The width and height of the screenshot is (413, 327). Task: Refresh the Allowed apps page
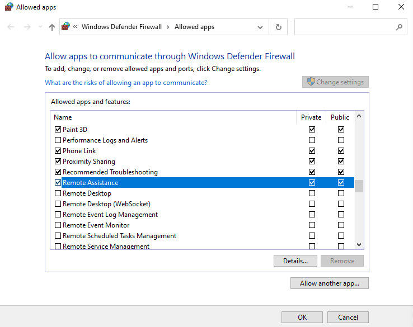coord(278,27)
